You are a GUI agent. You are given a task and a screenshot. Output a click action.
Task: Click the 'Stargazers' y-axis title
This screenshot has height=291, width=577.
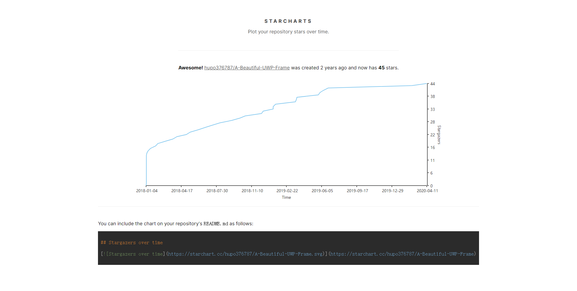[x=439, y=135]
